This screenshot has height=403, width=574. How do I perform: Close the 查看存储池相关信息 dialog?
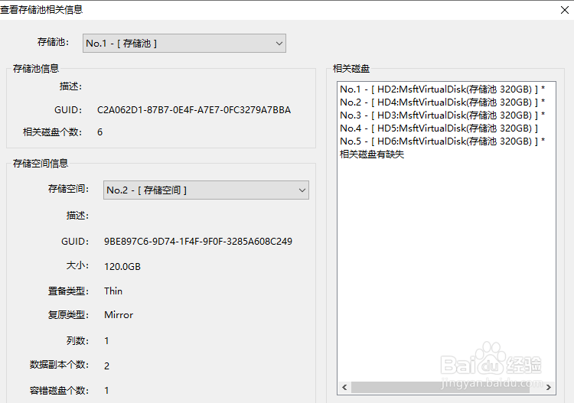point(565,10)
